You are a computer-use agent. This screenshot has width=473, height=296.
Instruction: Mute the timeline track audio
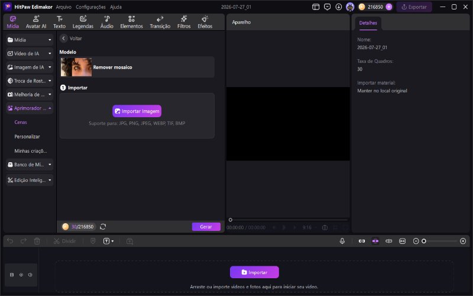(30, 275)
